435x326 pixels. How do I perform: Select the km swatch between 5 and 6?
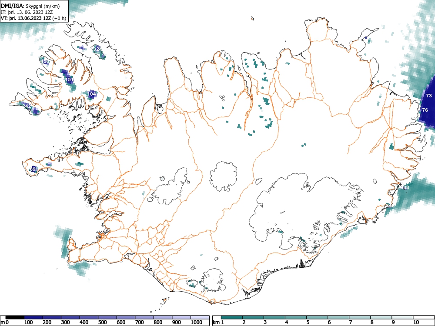point(317,317)
